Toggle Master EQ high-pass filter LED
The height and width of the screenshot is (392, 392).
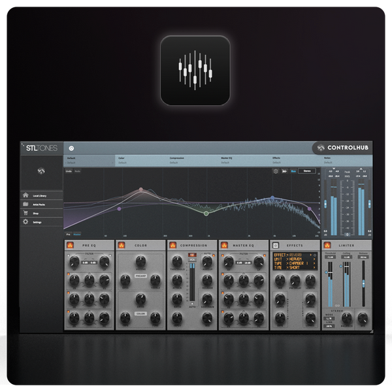tap(223, 255)
